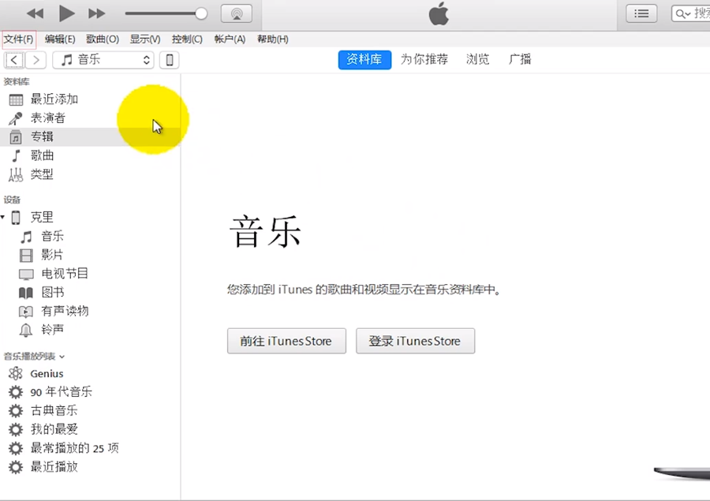
Task: Select 专辑 in the library sidebar
Action: (90, 136)
